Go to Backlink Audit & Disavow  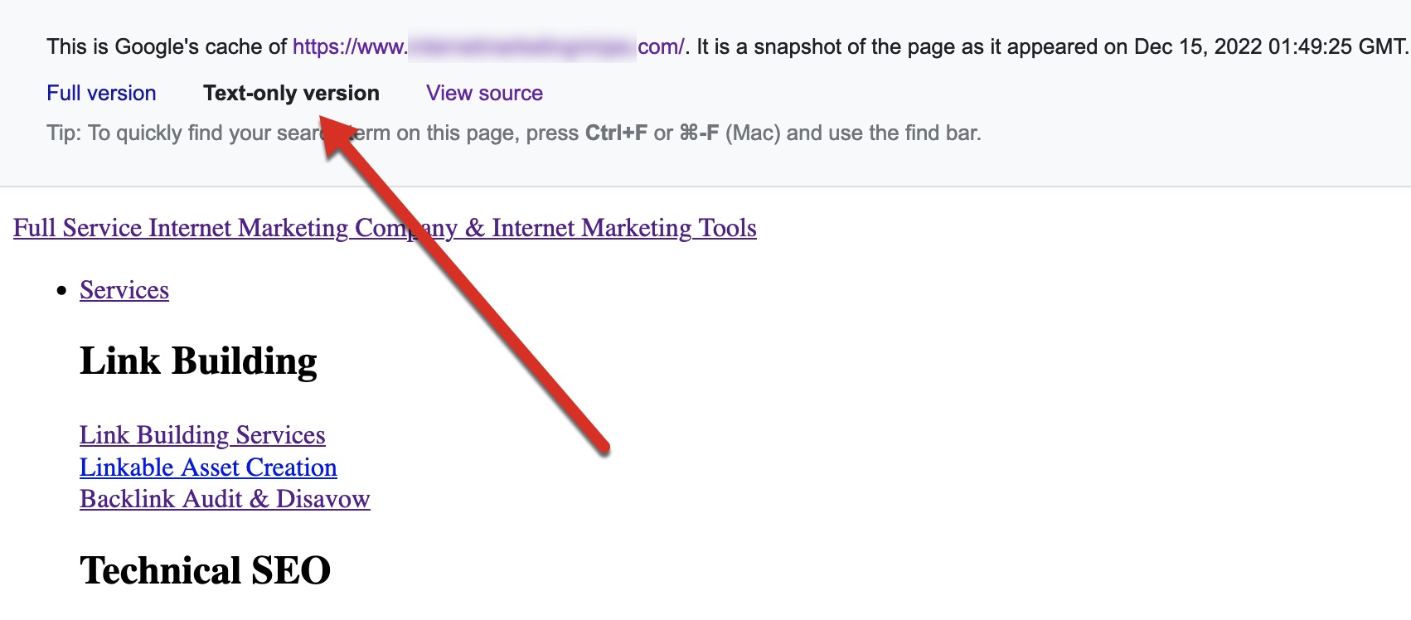tap(225, 499)
